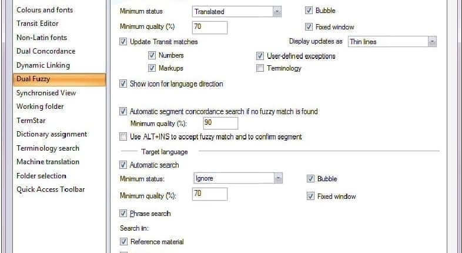This screenshot has width=462, height=253.
Task: Uncheck the Phrase search option
Action: pyautogui.click(x=123, y=213)
